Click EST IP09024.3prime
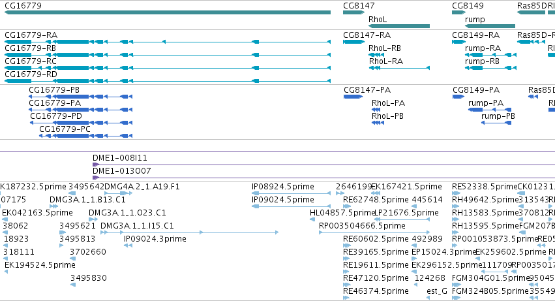The height and width of the screenshot is (301, 555). [128, 246]
